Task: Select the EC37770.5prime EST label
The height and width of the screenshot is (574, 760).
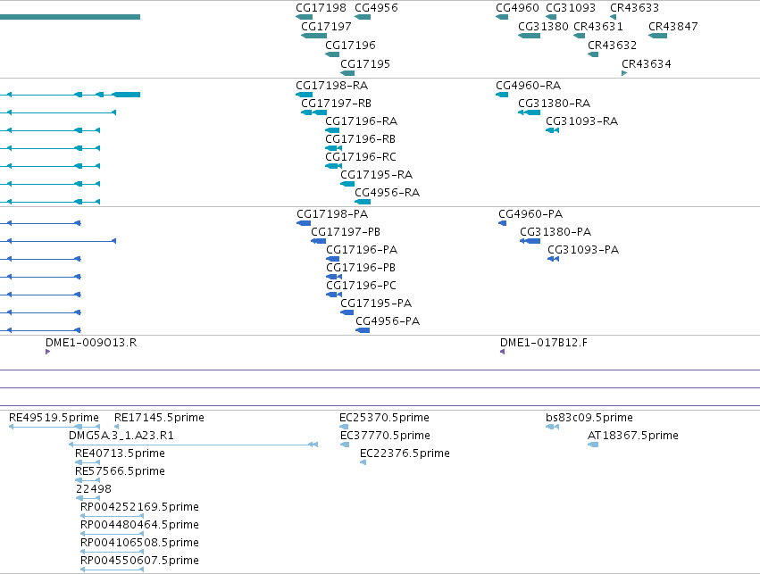Action: click(x=385, y=436)
